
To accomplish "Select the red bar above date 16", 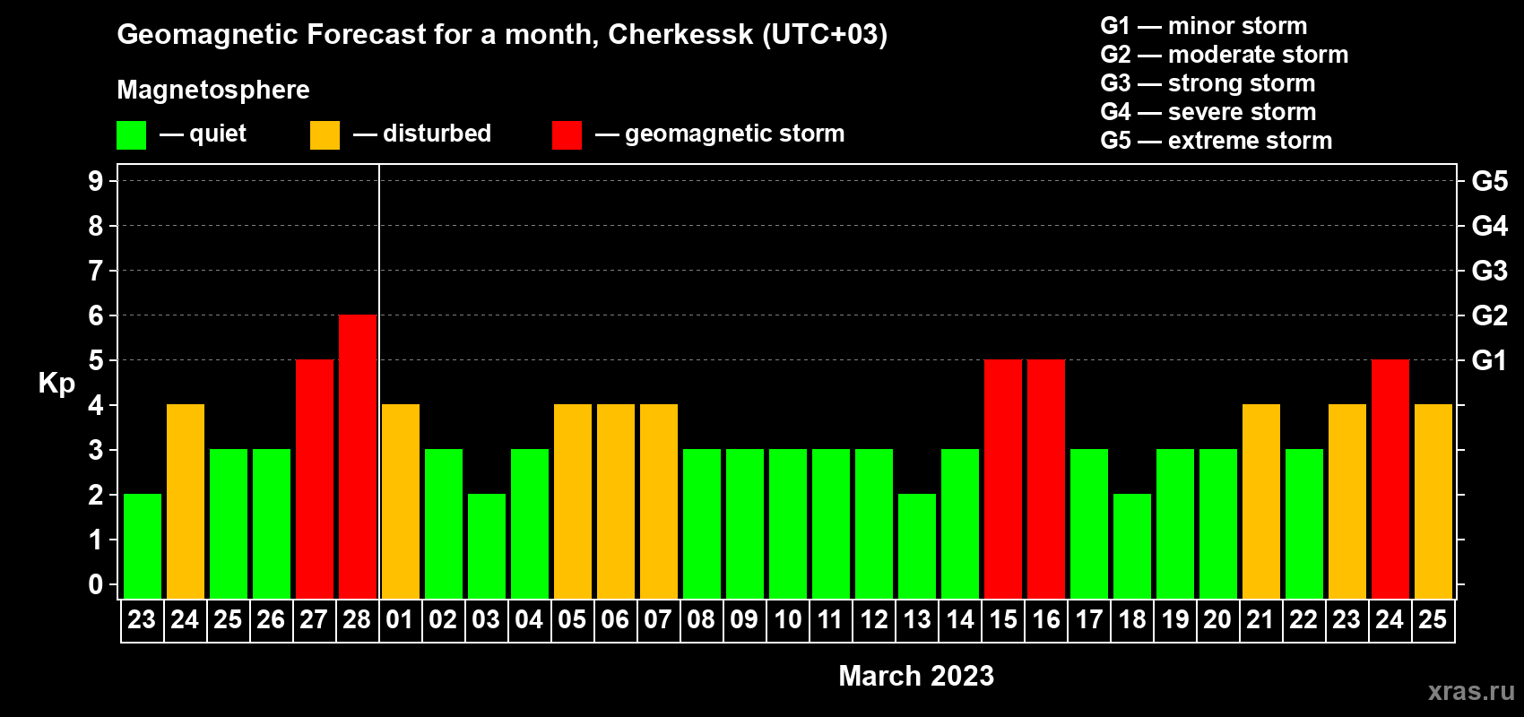I will pos(1046,479).
